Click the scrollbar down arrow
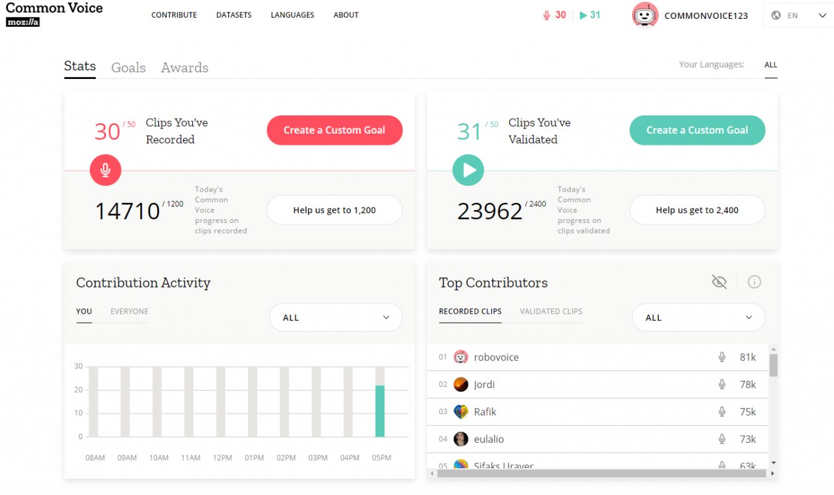The height and width of the screenshot is (495, 834). pyautogui.click(x=773, y=463)
